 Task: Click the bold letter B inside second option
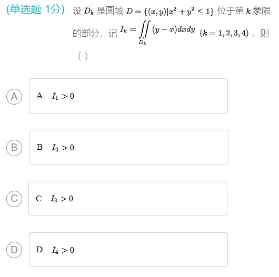click(39, 147)
